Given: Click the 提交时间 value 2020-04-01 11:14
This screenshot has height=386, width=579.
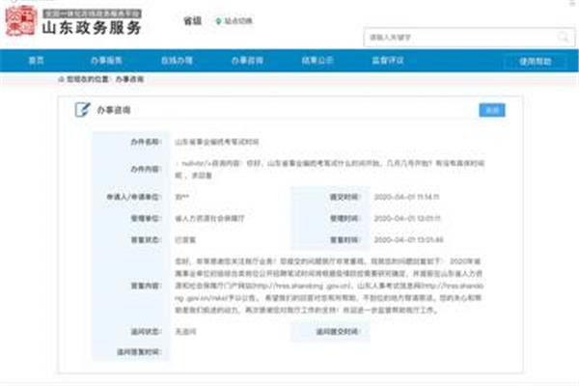Looking at the screenshot, I should tap(406, 197).
